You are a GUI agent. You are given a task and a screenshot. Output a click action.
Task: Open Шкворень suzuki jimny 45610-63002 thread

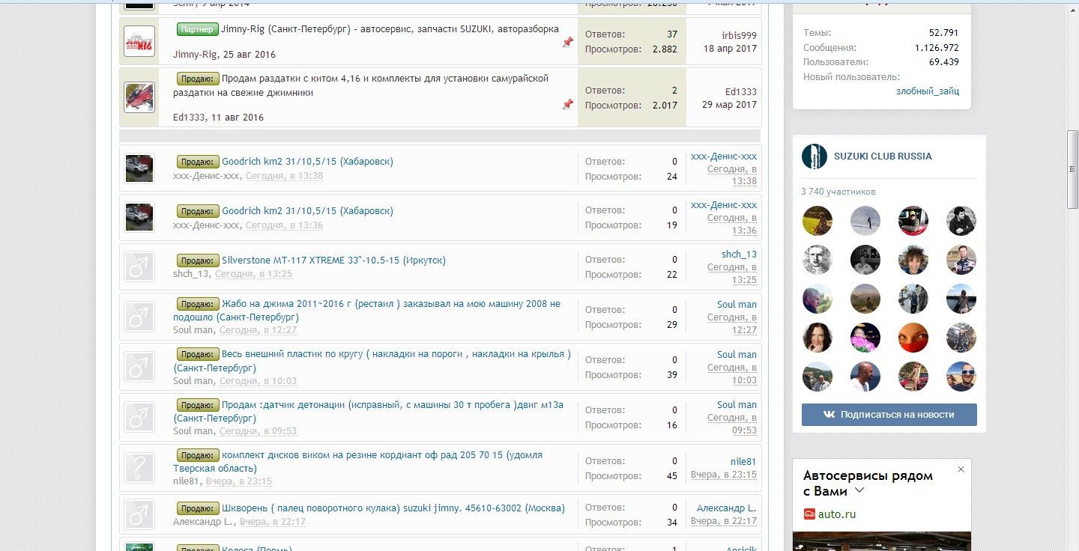point(393,508)
